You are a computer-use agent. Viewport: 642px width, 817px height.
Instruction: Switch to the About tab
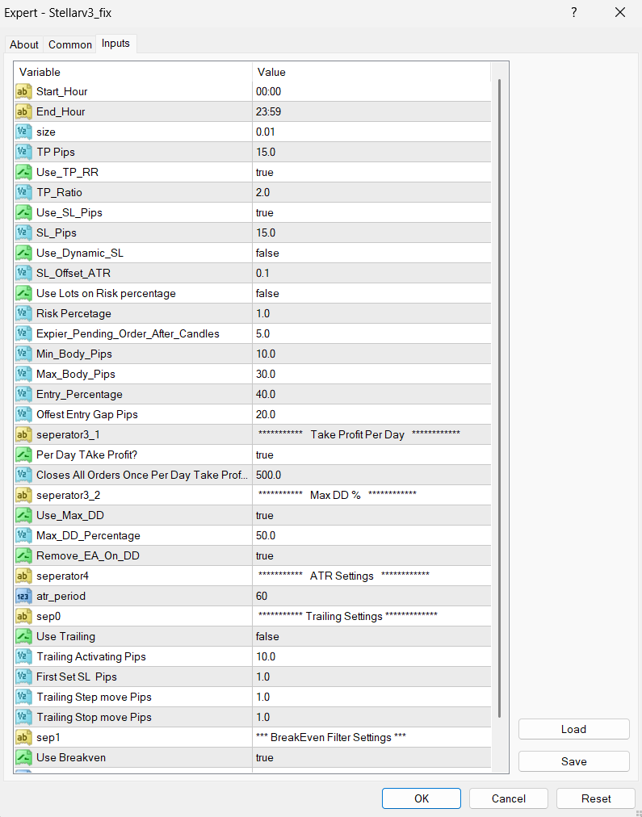[x=24, y=45]
